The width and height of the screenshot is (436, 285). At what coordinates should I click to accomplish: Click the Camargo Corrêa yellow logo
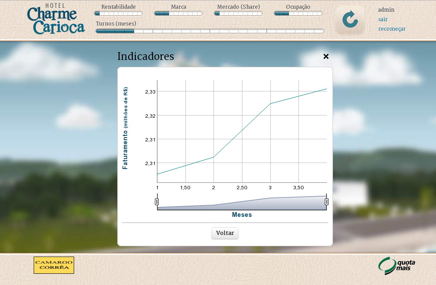click(x=54, y=265)
